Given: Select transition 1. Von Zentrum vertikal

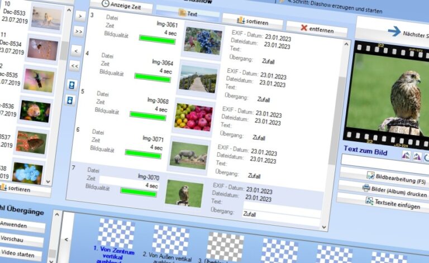Looking at the screenshot, I should 116,233.
